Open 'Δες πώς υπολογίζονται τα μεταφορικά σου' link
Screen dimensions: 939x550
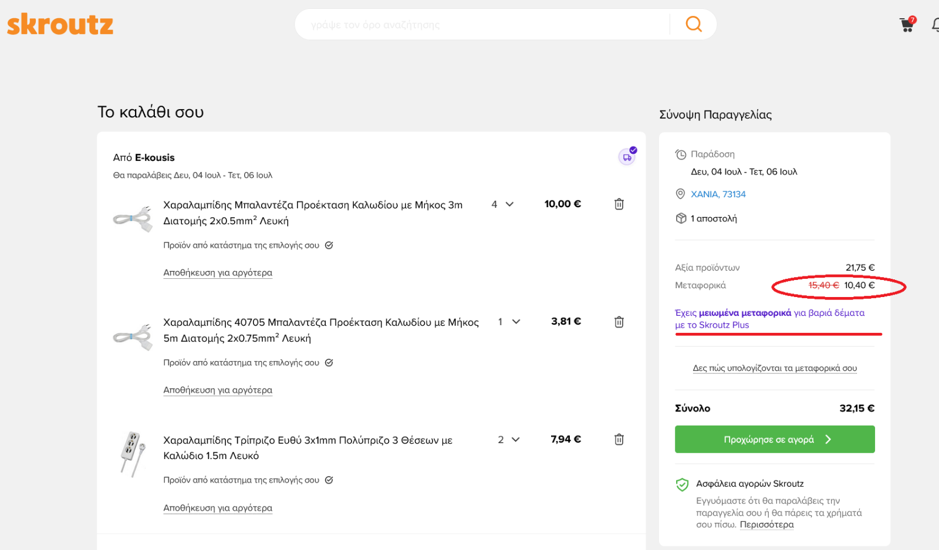[x=775, y=368]
